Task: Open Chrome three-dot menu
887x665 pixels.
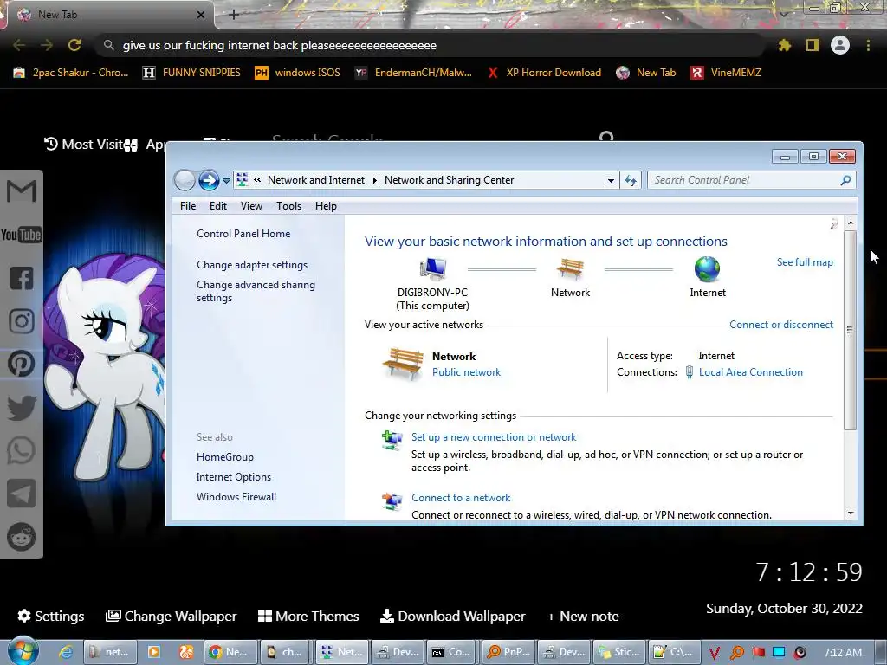Action: click(868, 45)
